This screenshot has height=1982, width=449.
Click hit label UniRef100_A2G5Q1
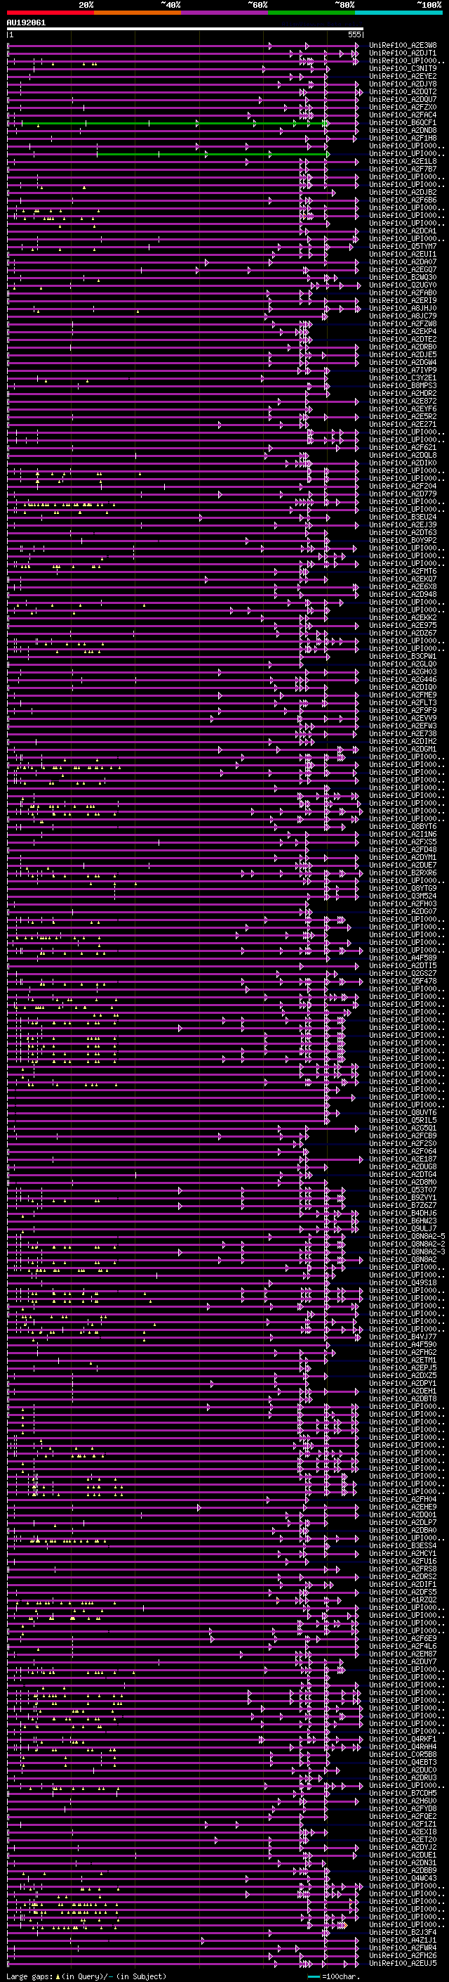pyautogui.click(x=403, y=1128)
